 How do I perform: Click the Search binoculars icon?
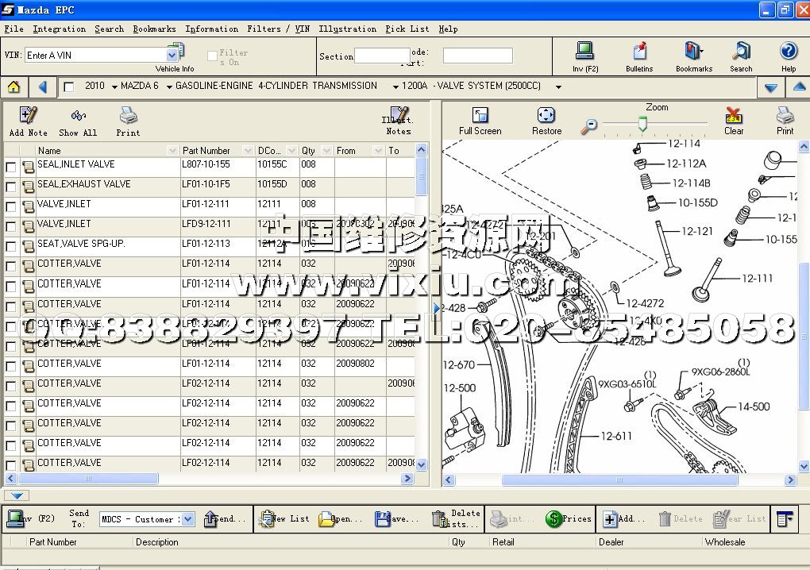coord(741,52)
